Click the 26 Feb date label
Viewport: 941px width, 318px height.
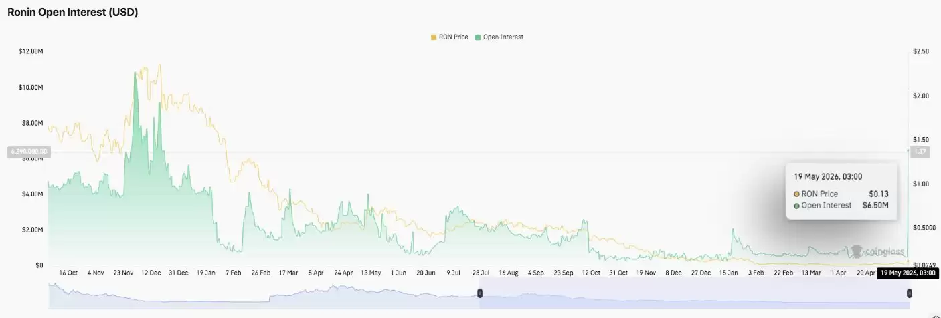point(261,273)
